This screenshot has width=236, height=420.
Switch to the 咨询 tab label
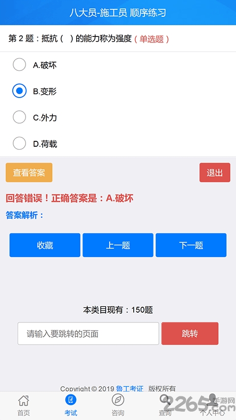tap(118, 413)
